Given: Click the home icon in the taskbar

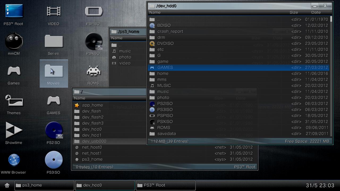Looking at the screenshot, I should pyautogui.click(x=7, y=185).
